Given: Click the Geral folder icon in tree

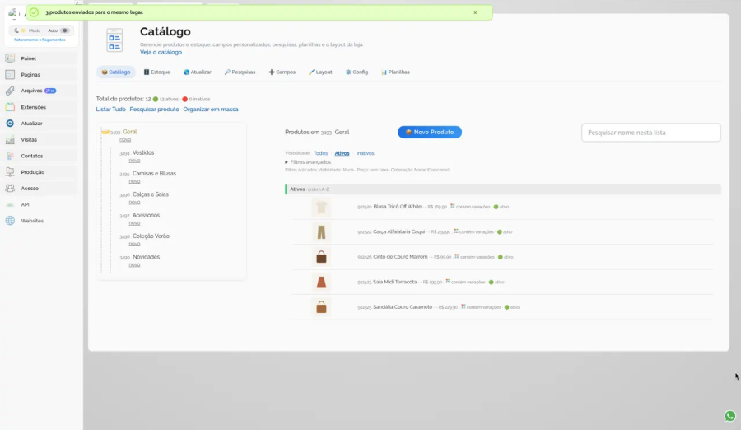Looking at the screenshot, I should coord(105,132).
